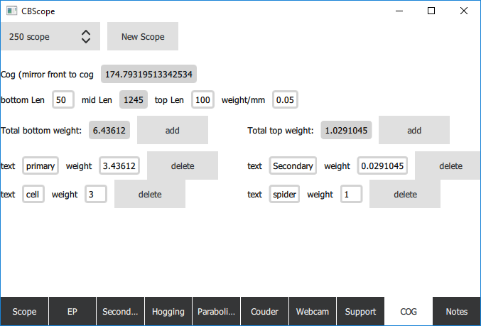Select the mid Len value 1245
The width and height of the screenshot is (481, 326).
pos(134,99)
